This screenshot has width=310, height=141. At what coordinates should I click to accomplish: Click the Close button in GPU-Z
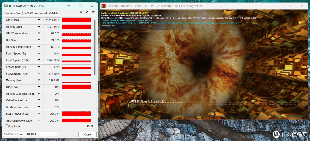click(x=87, y=134)
